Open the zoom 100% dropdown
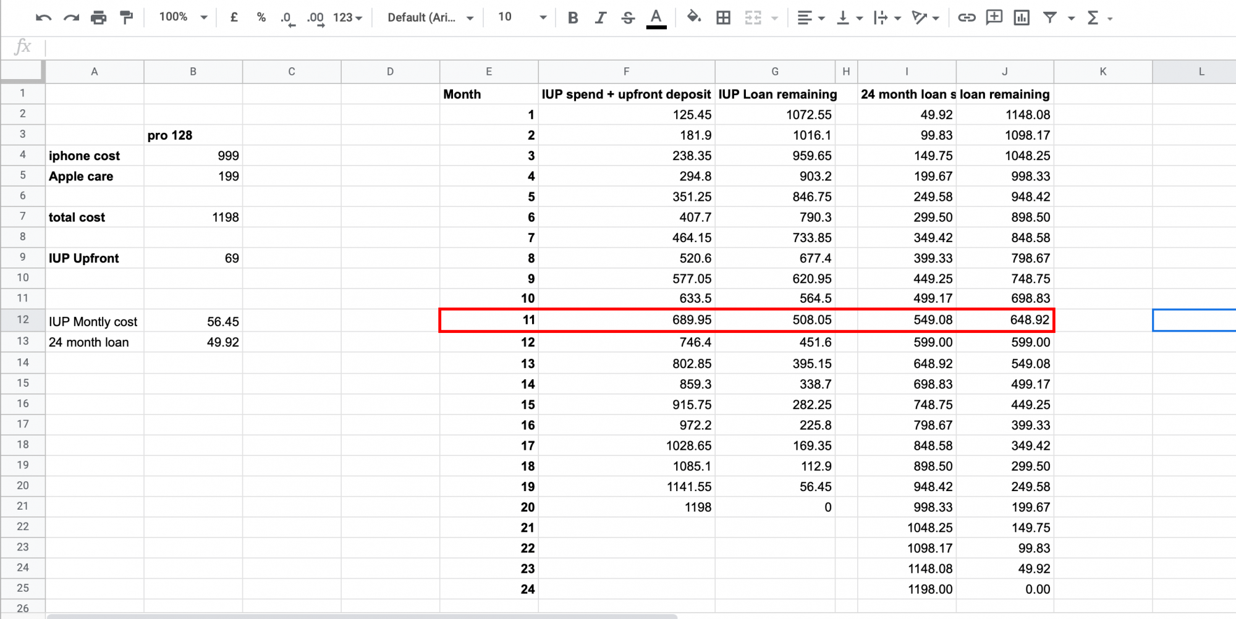This screenshot has width=1236, height=619. [x=183, y=17]
